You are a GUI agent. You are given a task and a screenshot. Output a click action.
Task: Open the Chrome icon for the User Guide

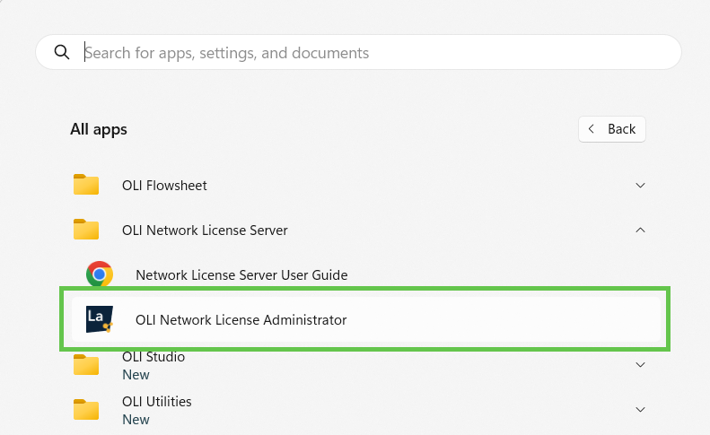point(100,274)
